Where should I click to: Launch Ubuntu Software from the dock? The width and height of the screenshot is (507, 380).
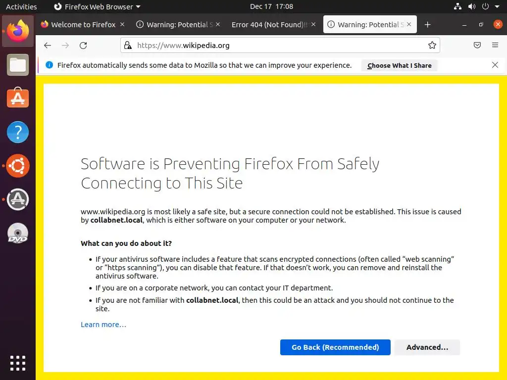(x=18, y=98)
